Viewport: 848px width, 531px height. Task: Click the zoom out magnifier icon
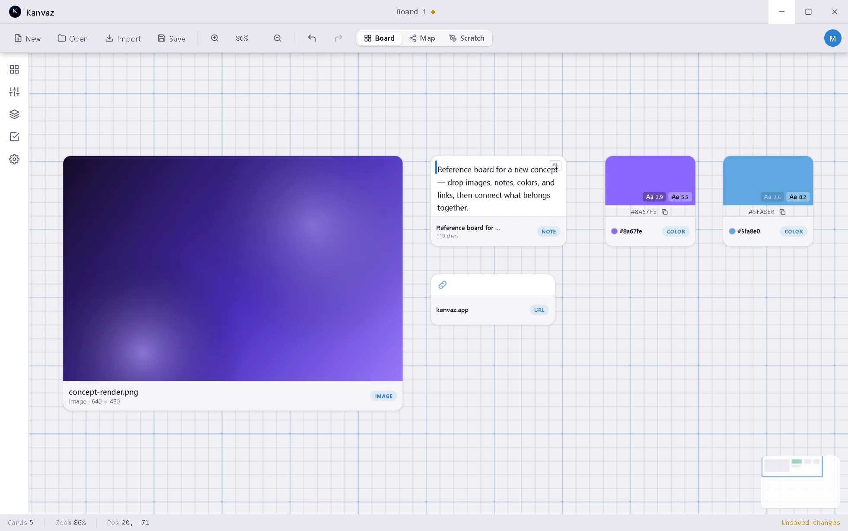tap(277, 38)
